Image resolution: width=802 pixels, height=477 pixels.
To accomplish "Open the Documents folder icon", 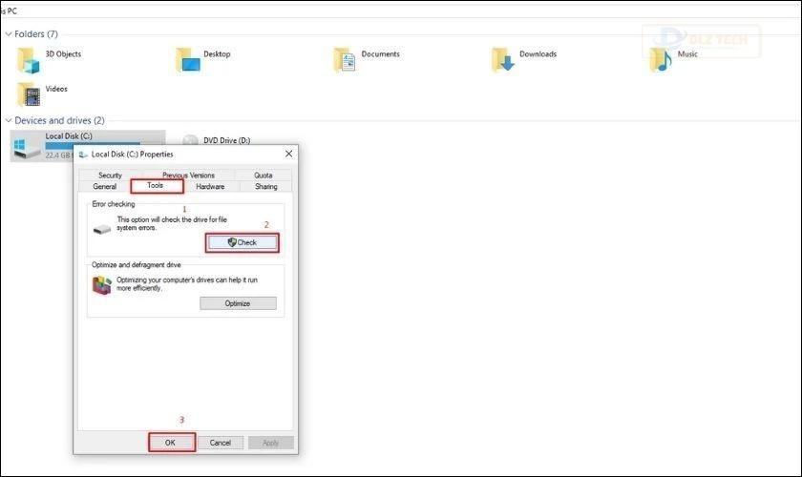I will (x=345, y=59).
